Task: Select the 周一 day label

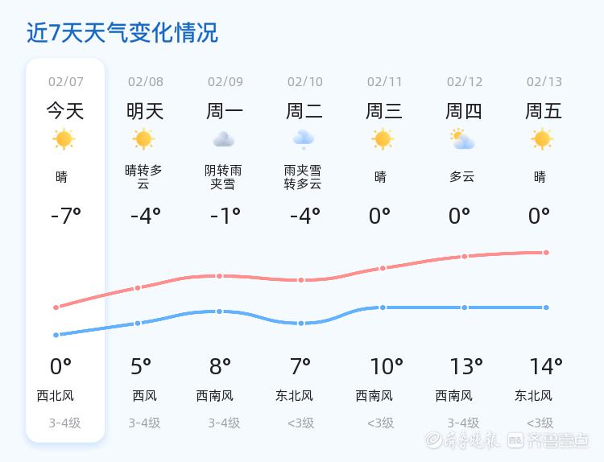Action: (225, 110)
